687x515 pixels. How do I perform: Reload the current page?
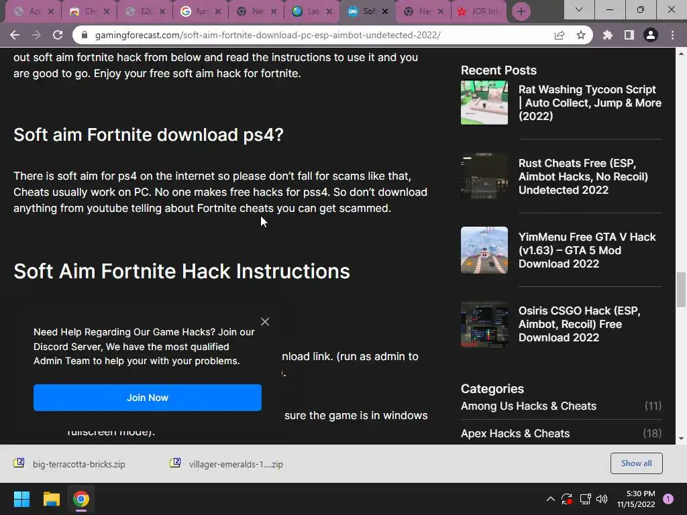[x=58, y=35]
